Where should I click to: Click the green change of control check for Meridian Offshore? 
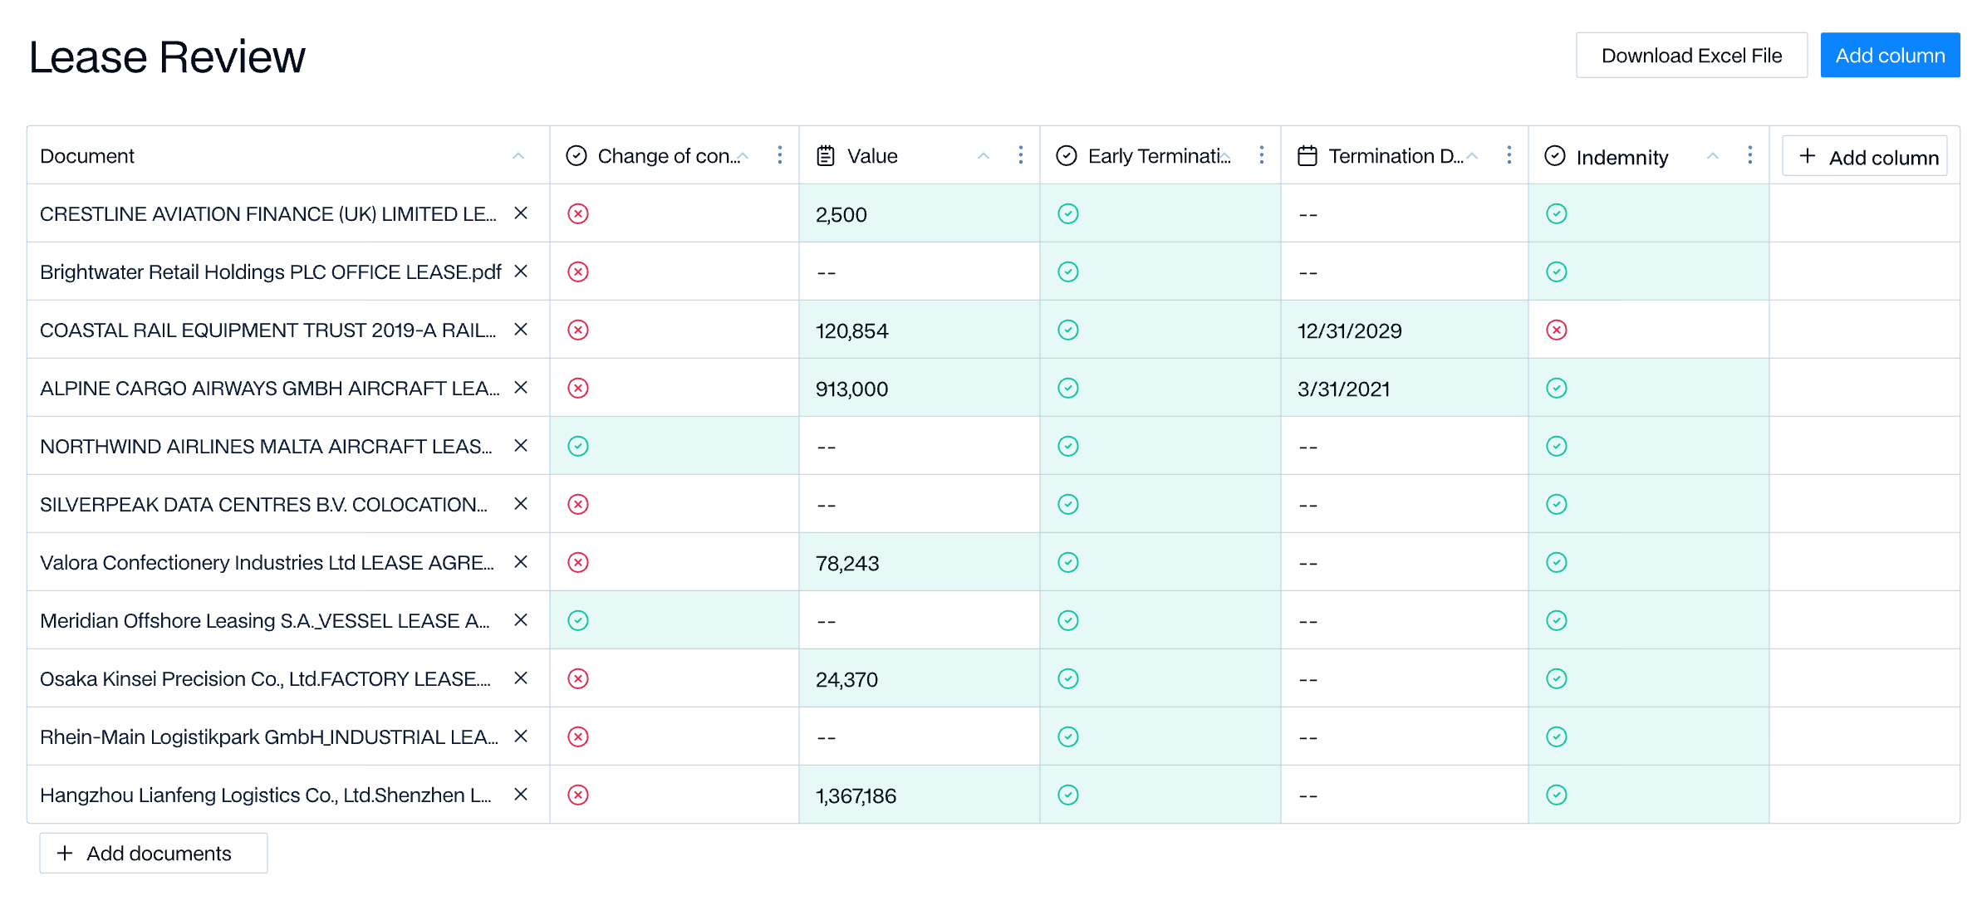578,620
